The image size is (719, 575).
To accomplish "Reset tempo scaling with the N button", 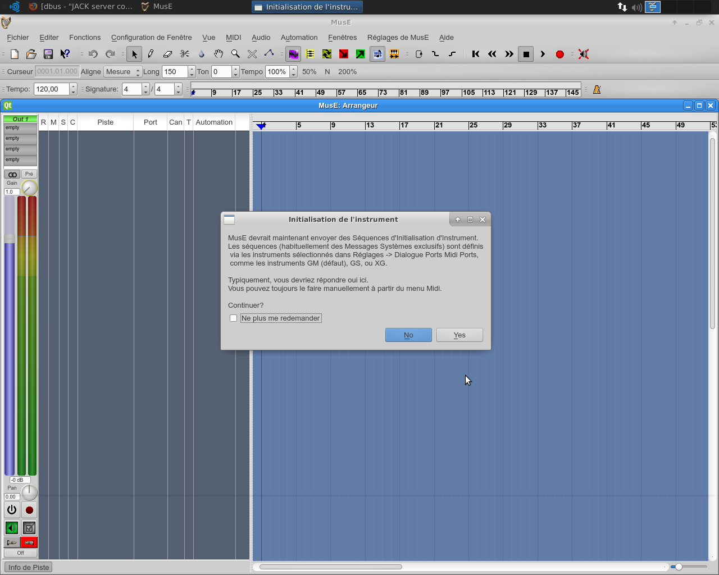I will 327,72.
